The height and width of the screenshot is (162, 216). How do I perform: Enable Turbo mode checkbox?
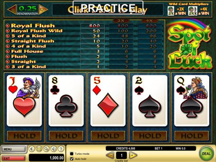coord(72,154)
